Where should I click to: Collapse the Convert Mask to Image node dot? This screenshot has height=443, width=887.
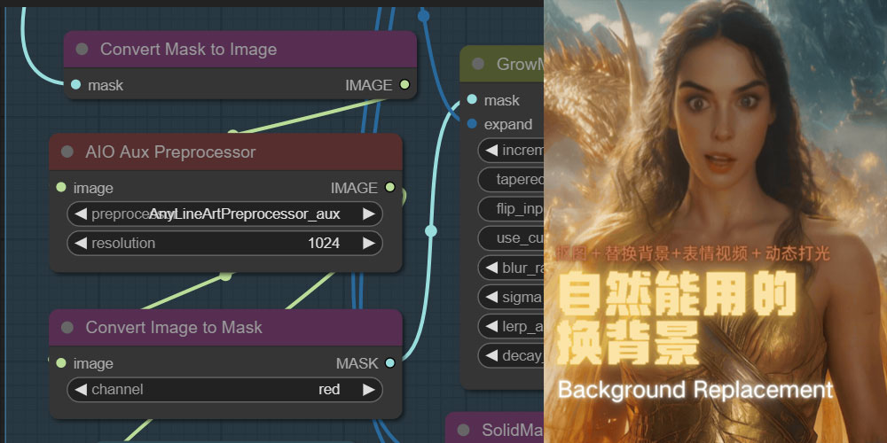82,49
